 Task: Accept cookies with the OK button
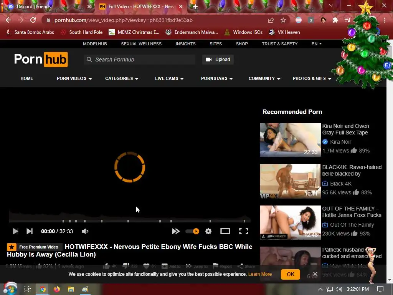click(x=291, y=274)
